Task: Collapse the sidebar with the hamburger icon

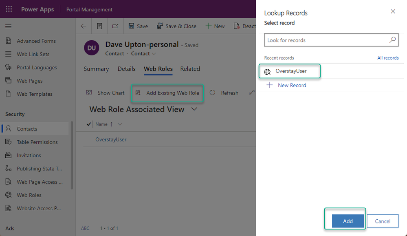Action: pyautogui.click(x=8, y=26)
